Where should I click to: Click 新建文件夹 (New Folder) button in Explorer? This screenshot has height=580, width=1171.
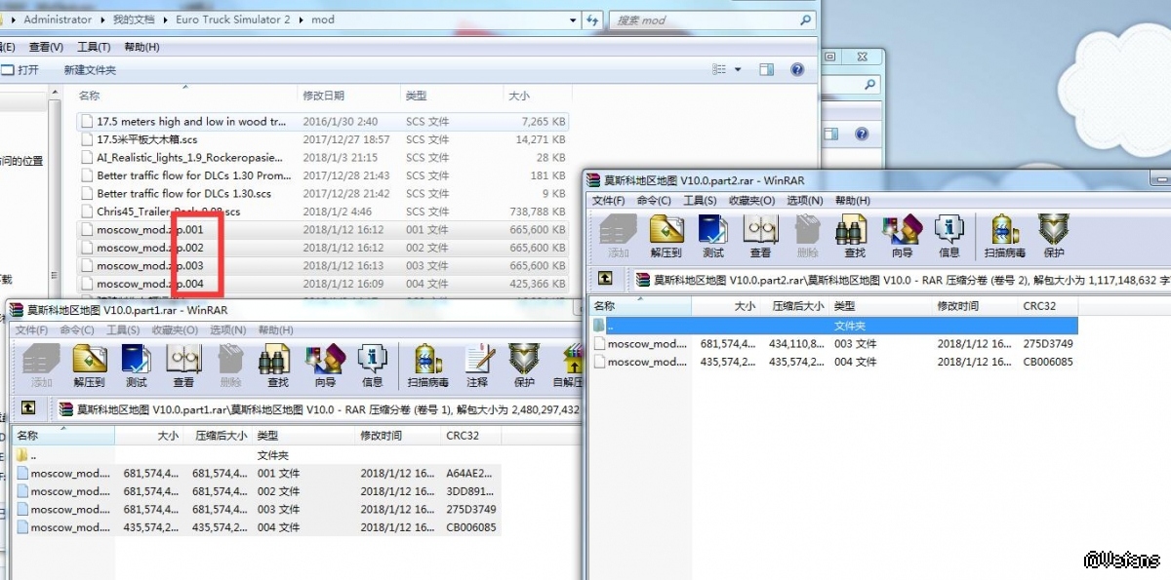coord(90,70)
